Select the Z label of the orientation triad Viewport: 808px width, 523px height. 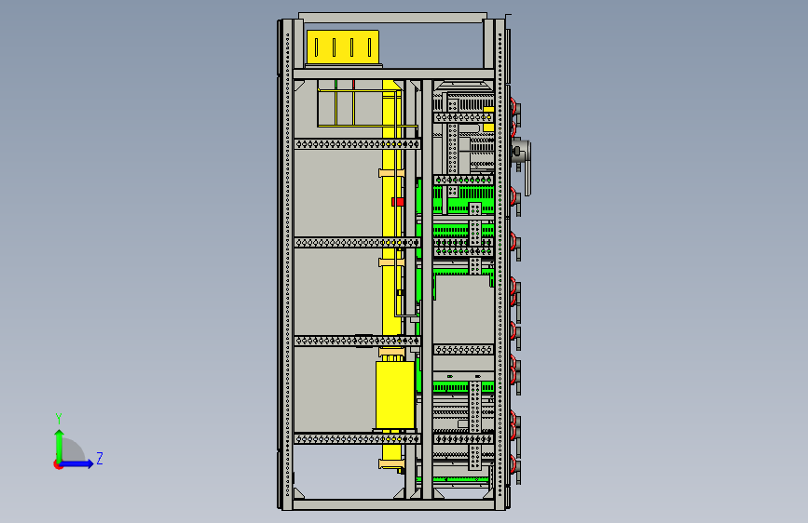pyautogui.click(x=100, y=458)
